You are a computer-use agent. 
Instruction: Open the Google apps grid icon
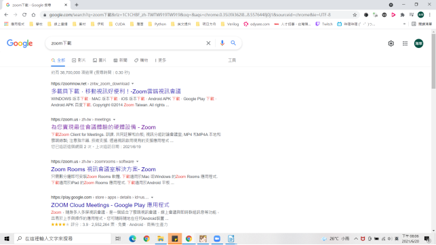[405, 43]
